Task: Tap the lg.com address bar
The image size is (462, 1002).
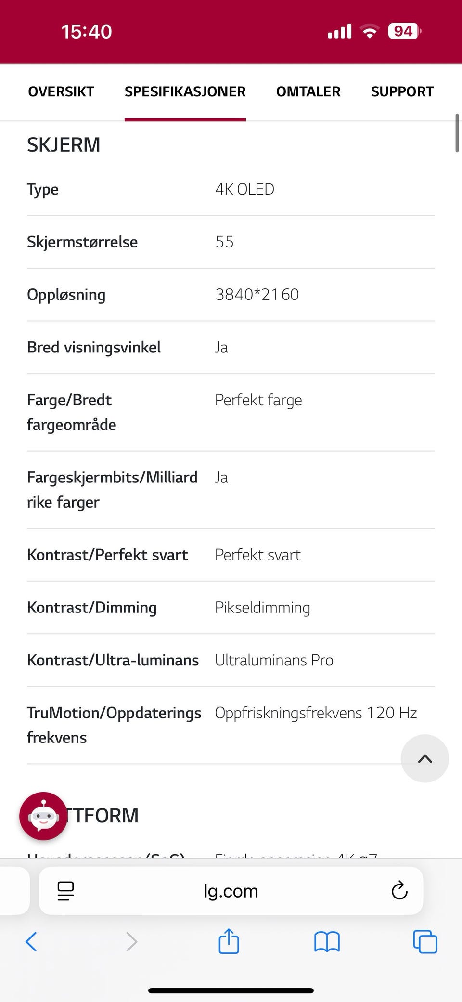Action: pos(231,891)
